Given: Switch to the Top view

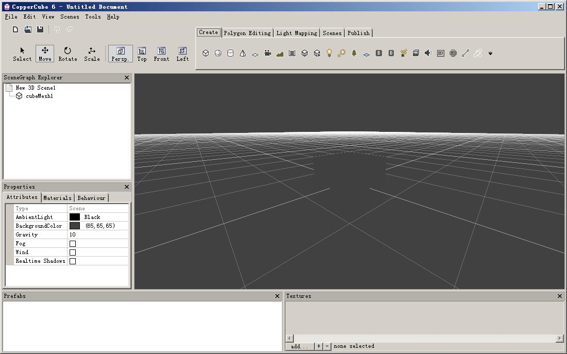Looking at the screenshot, I should coord(142,54).
